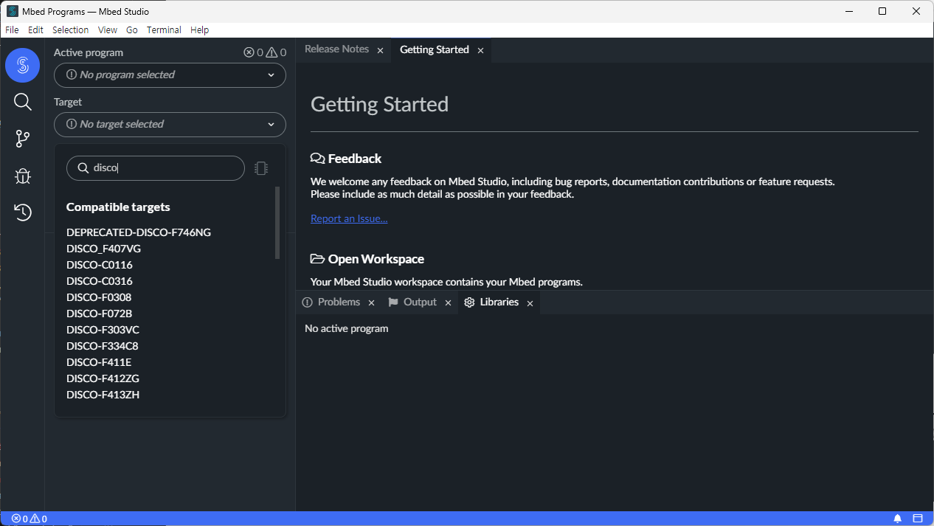Expand the Target dropdown
The width and height of the screenshot is (934, 526).
(170, 124)
